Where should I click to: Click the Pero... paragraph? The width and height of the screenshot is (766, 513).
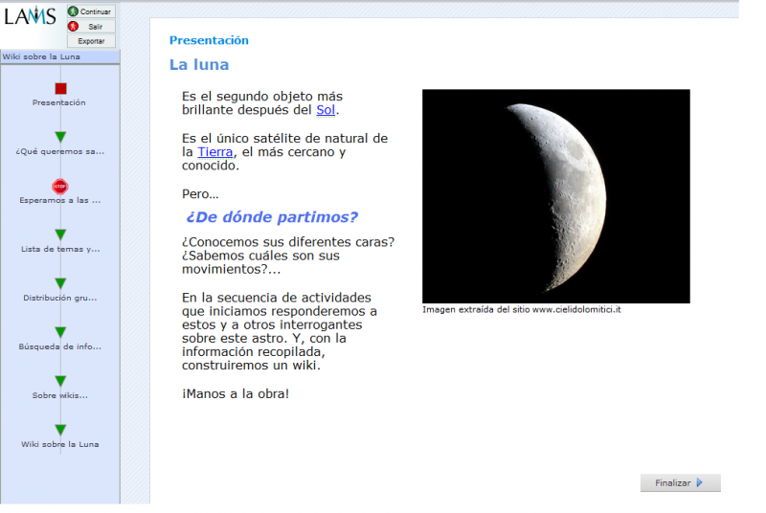pos(200,193)
